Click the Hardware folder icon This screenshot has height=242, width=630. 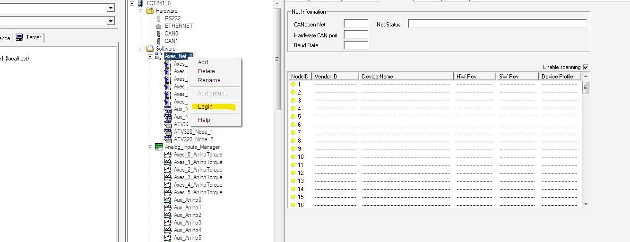150,11
